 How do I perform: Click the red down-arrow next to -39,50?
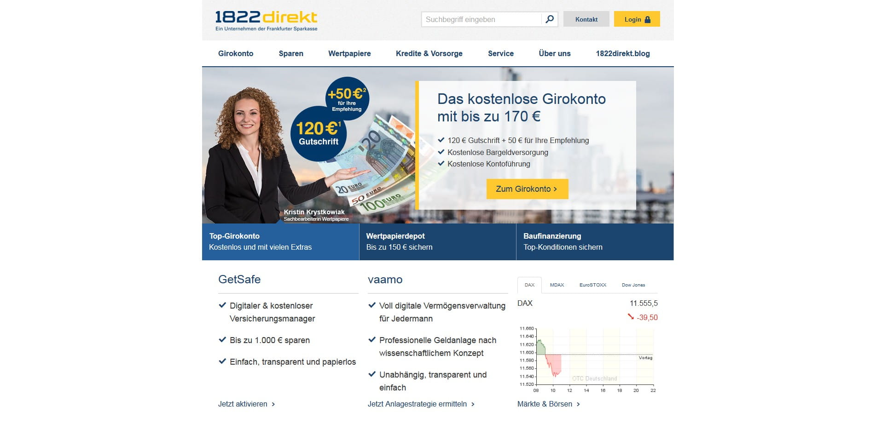tap(631, 316)
